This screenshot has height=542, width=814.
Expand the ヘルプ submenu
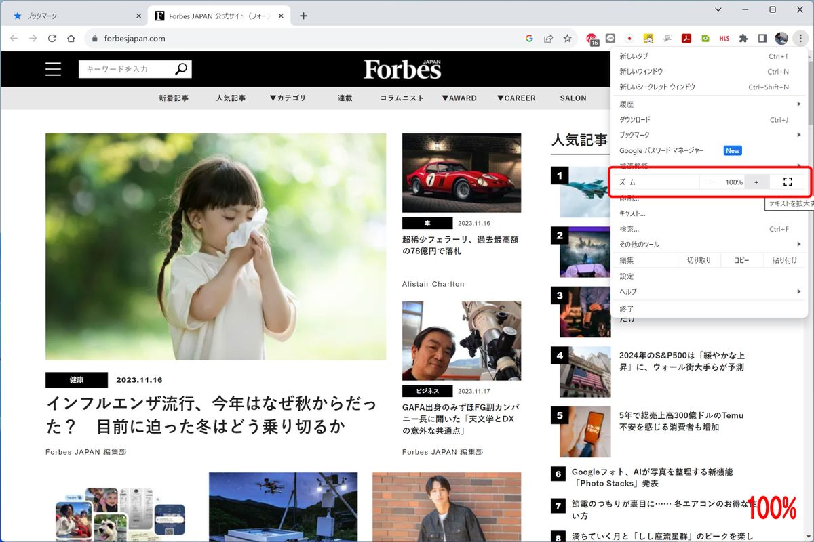click(x=710, y=291)
